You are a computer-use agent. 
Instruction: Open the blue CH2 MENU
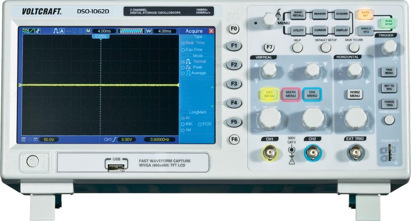[312, 94]
